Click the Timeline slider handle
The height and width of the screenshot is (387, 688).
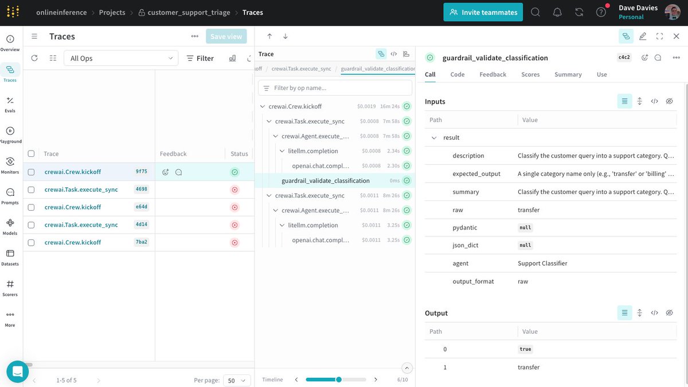click(339, 380)
